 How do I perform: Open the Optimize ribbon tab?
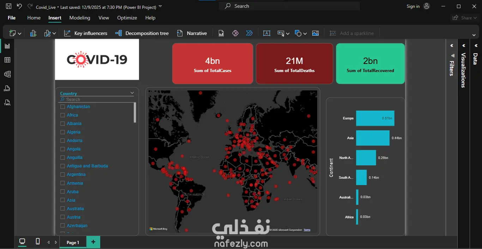127,18
